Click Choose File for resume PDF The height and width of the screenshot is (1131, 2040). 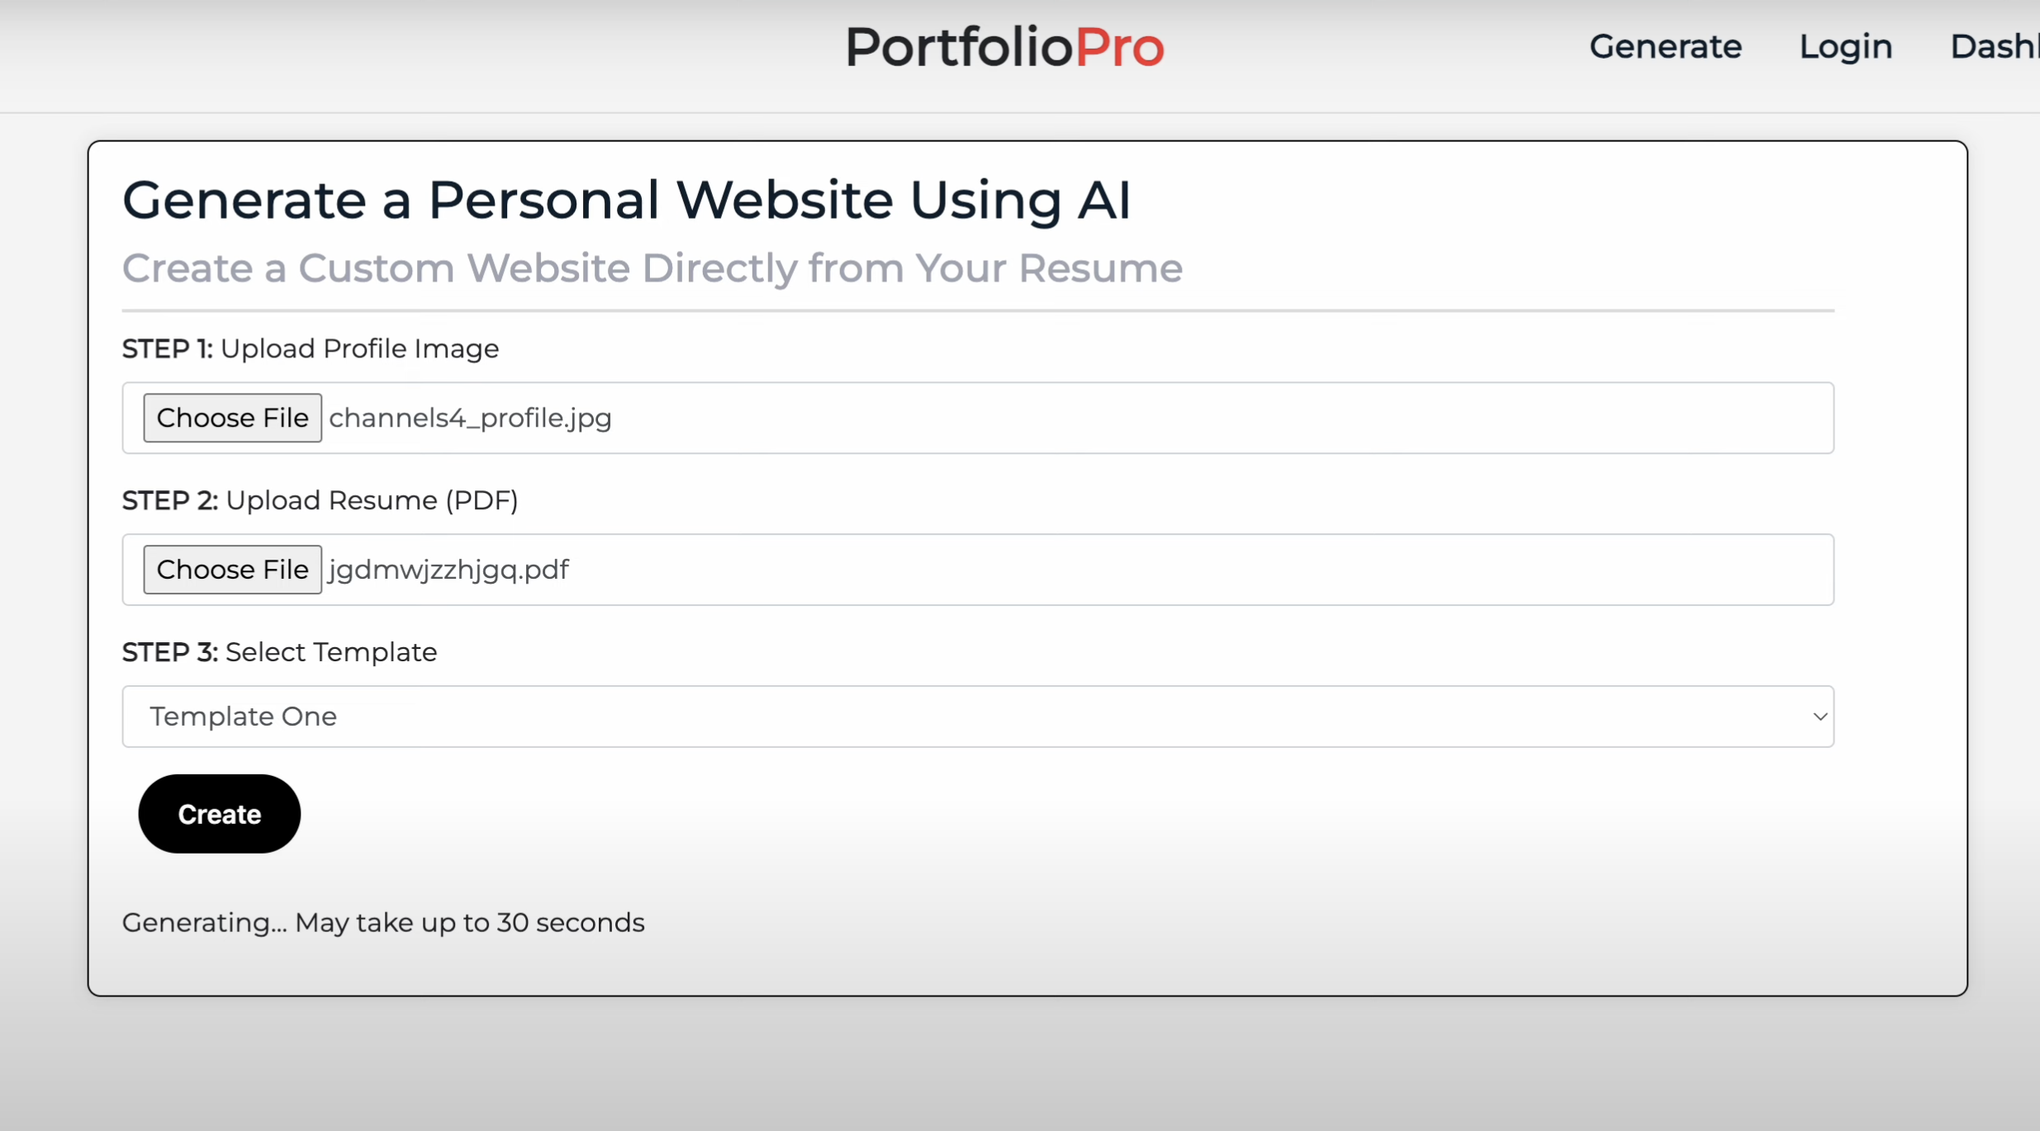click(x=232, y=570)
